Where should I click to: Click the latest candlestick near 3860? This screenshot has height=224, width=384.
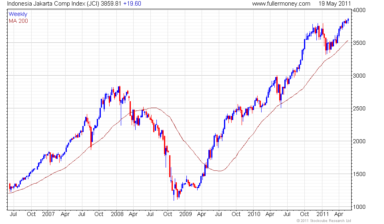coord(348,20)
